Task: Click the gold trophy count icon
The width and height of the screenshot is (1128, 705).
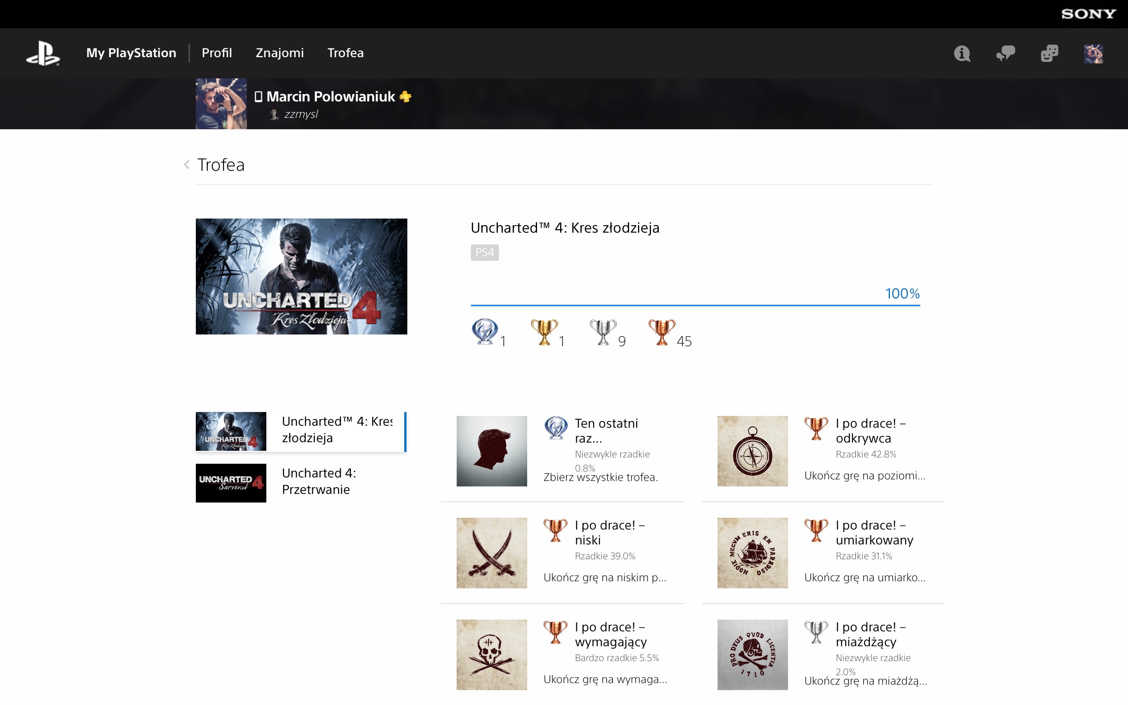Action: pos(544,331)
